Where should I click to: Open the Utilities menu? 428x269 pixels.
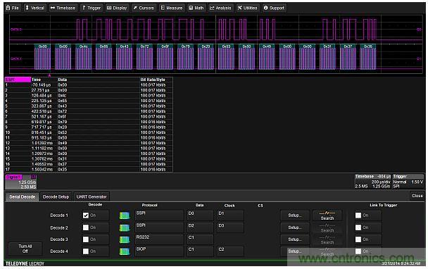tap(248, 8)
